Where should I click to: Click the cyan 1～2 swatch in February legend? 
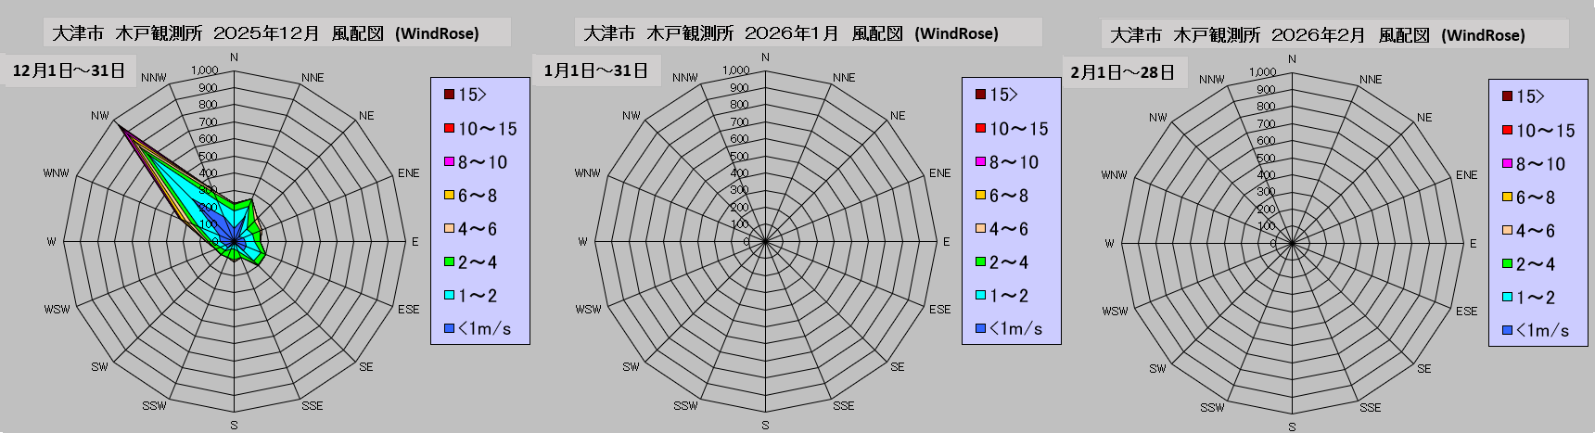tap(1507, 298)
